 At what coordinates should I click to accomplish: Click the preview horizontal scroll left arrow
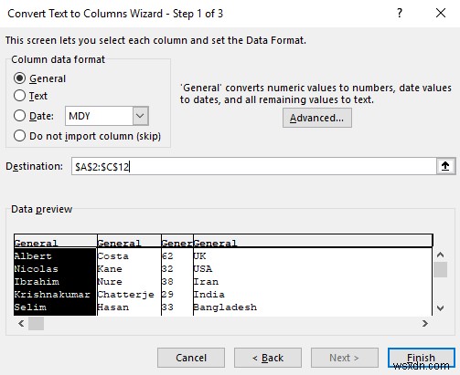(x=21, y=323)
